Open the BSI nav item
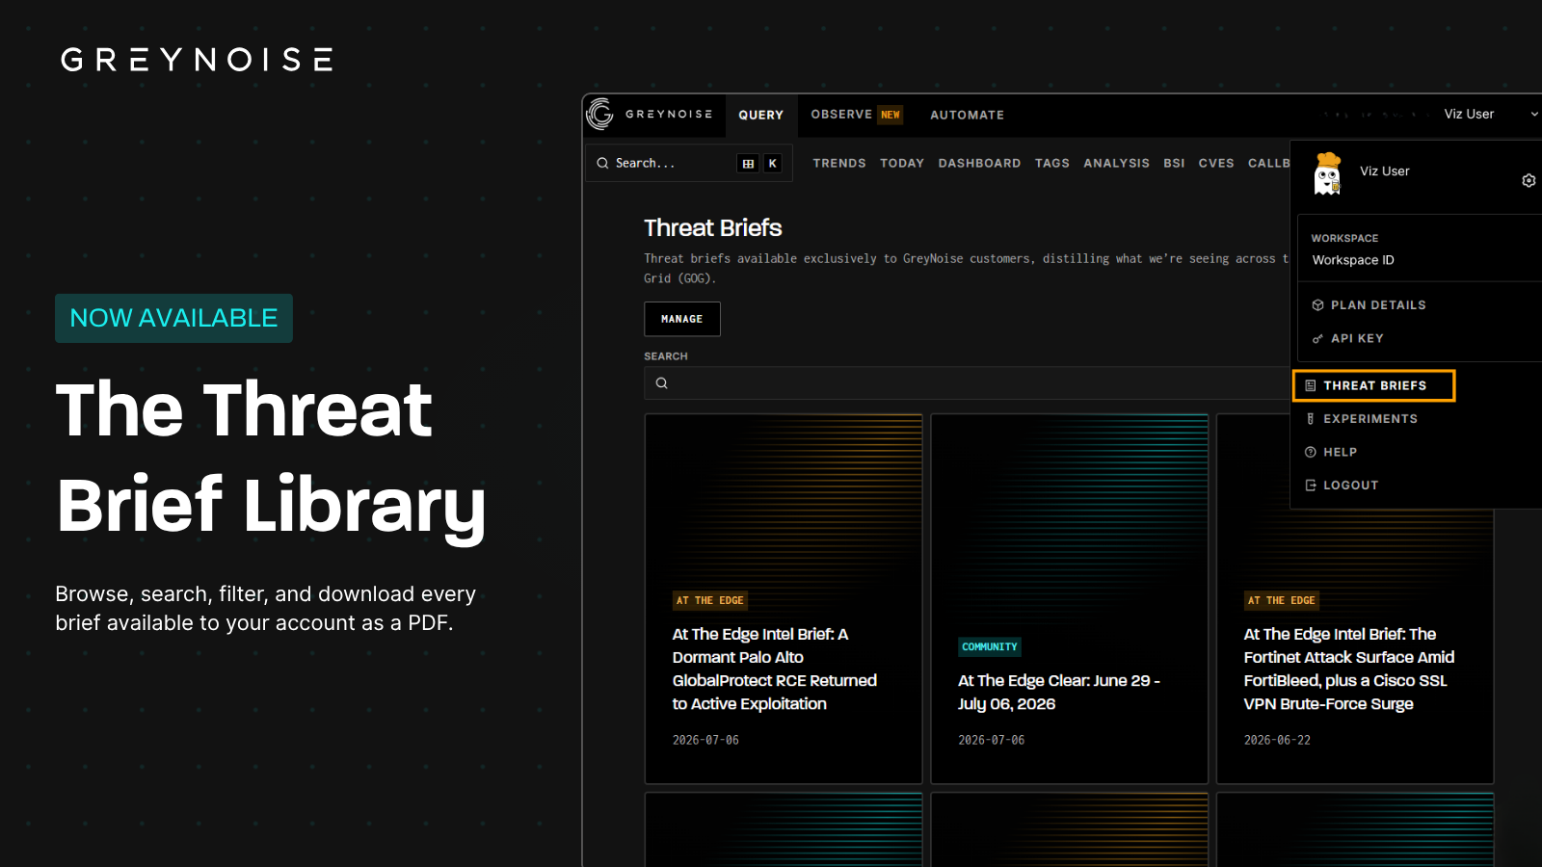Screen dimensions: 1542x867 (1174, 163)
